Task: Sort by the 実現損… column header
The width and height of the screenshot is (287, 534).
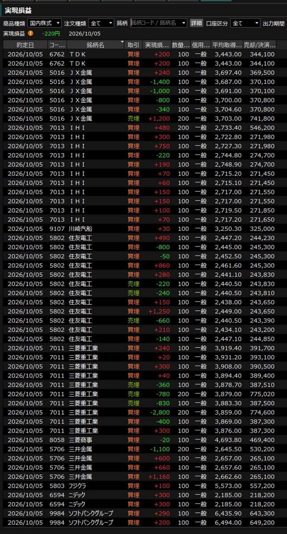Action: [157, 45]
